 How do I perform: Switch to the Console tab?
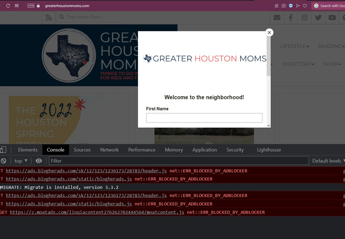click(56, 150)
